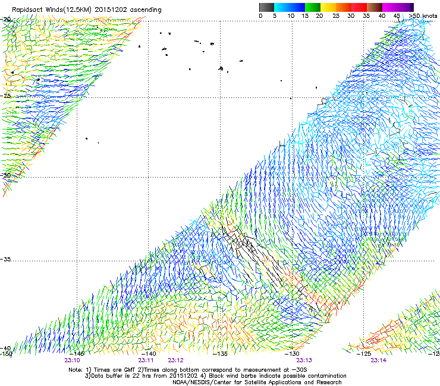Screen dimensions: 440x386
Task: Click the '-135' longitude label
Action: point(220,354)
